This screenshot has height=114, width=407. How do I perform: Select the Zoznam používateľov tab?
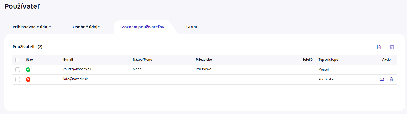(x=143, y=27)
